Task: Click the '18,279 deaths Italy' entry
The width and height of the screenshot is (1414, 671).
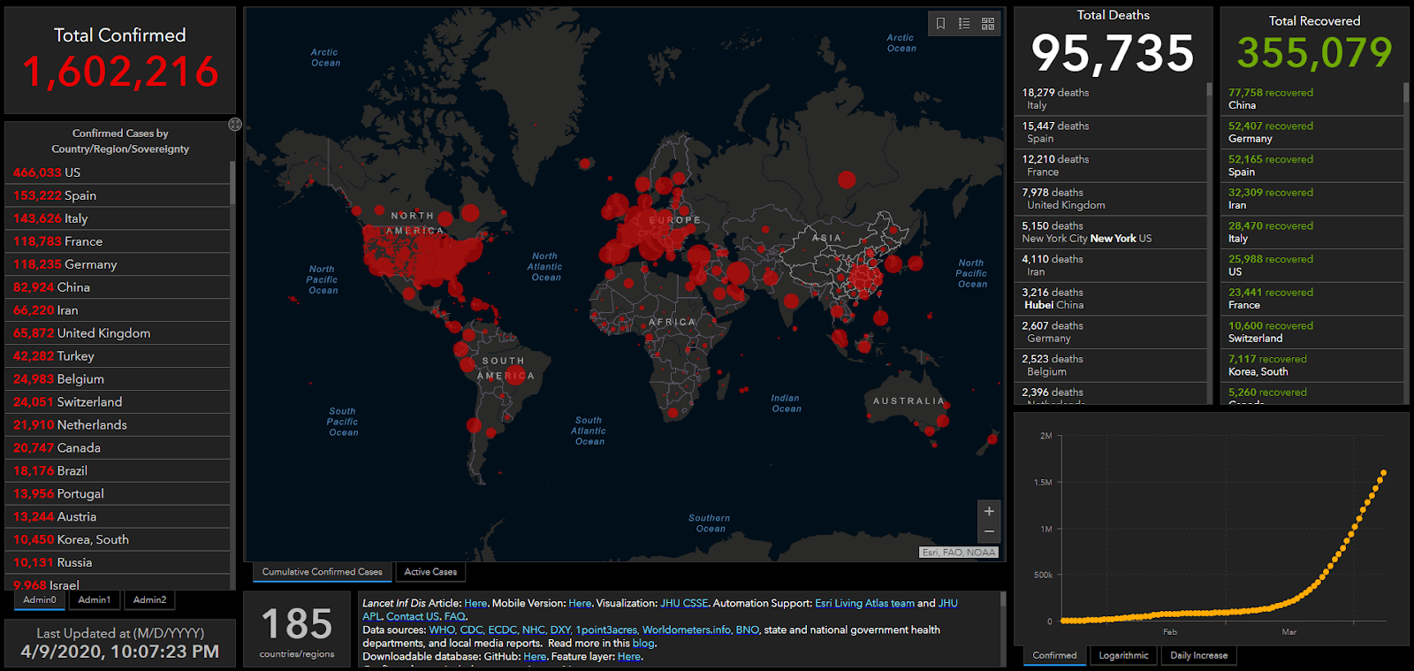Action: point(1111,99)
